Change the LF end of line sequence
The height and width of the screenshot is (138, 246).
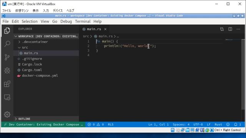click(x=208, y=125)
